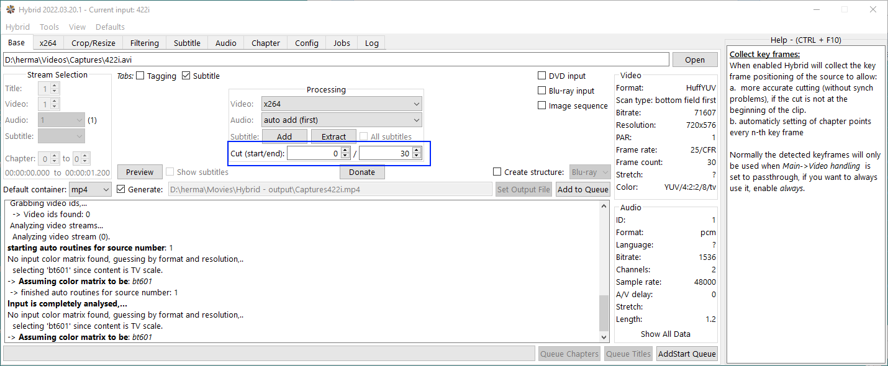
Task: Click the 'Collect key frames:' help heading
Action: (x=764, y=54)
